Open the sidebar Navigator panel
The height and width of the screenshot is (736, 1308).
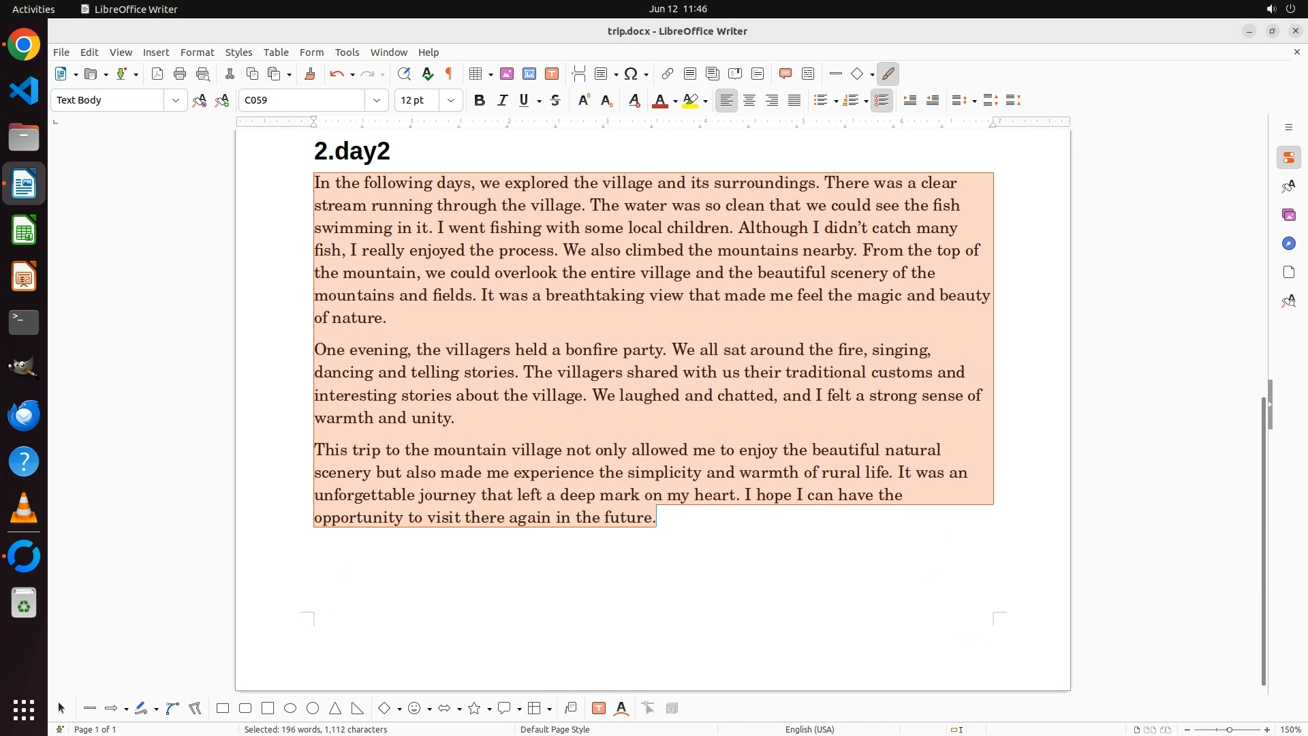(x=1288, y=243)
